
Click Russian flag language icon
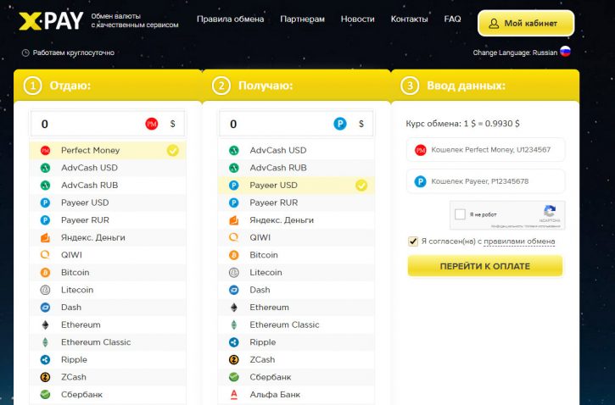[565, 52]
